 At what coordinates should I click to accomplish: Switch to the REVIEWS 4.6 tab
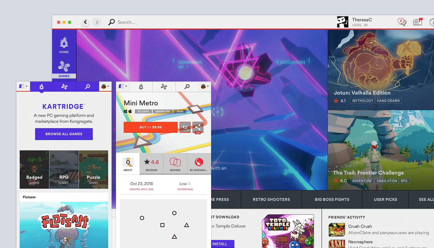pyautogui.click(x=152, y=164)
